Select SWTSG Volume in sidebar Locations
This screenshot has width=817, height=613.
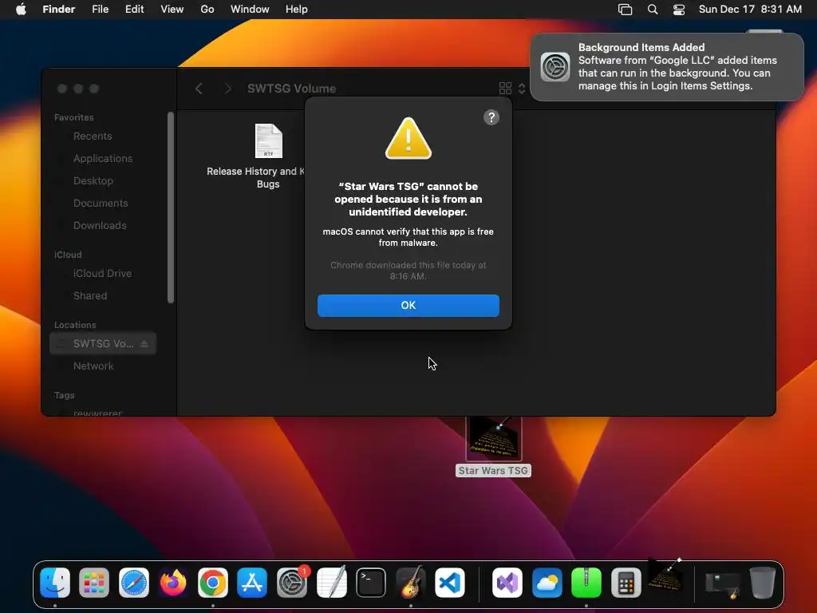tap(103, 343)
